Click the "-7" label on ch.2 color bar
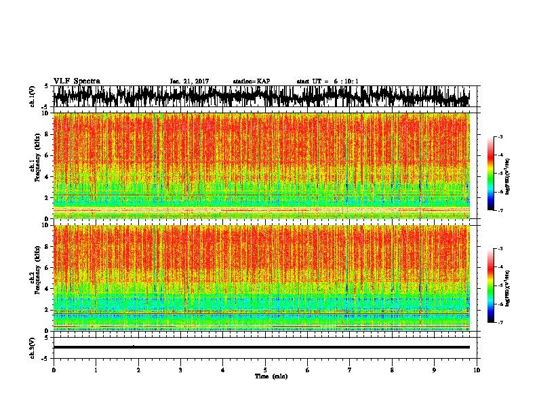 click(x=500, y=322)
